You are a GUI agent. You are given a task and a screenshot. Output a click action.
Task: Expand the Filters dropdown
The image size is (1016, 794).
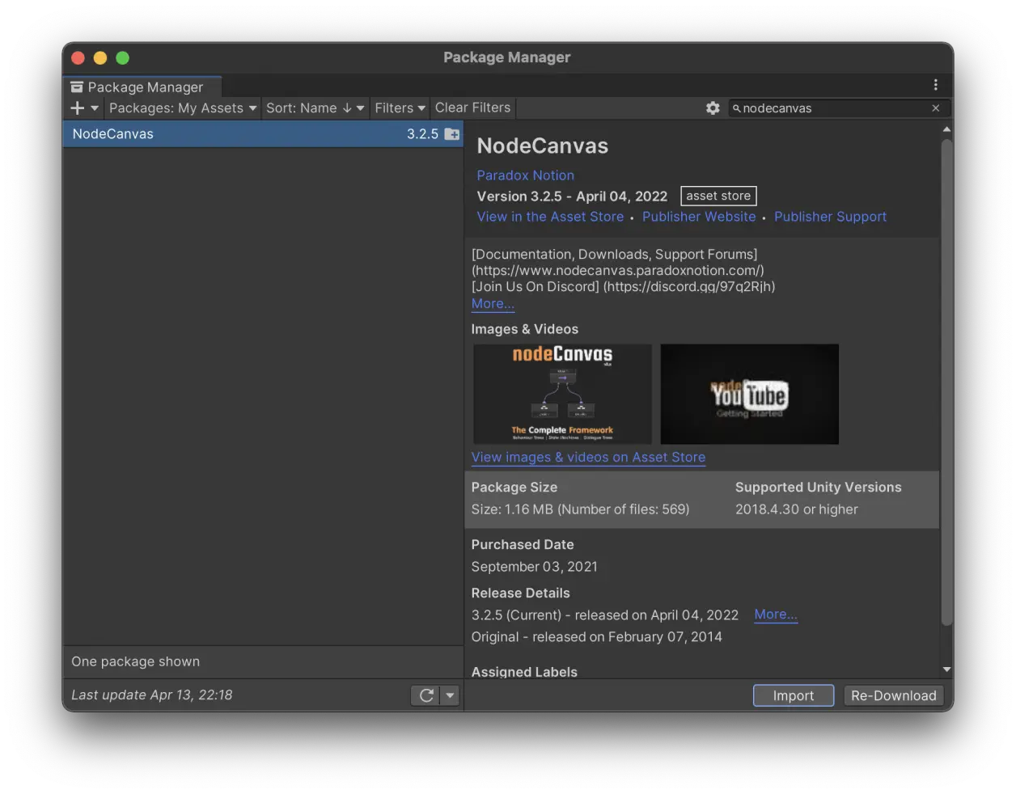point(400,108)
